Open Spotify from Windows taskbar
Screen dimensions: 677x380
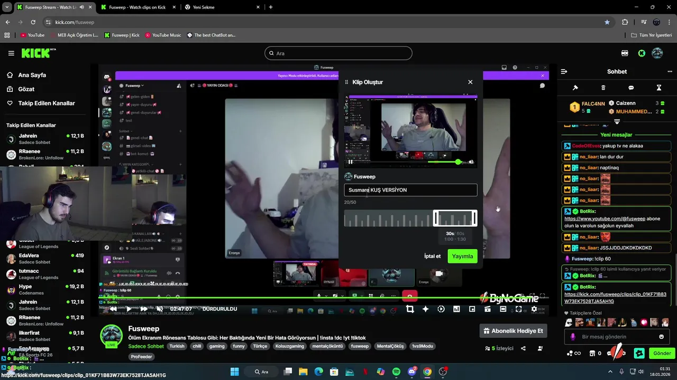396,372
